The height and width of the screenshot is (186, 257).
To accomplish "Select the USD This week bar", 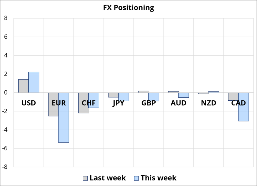I will coord(34,82).
